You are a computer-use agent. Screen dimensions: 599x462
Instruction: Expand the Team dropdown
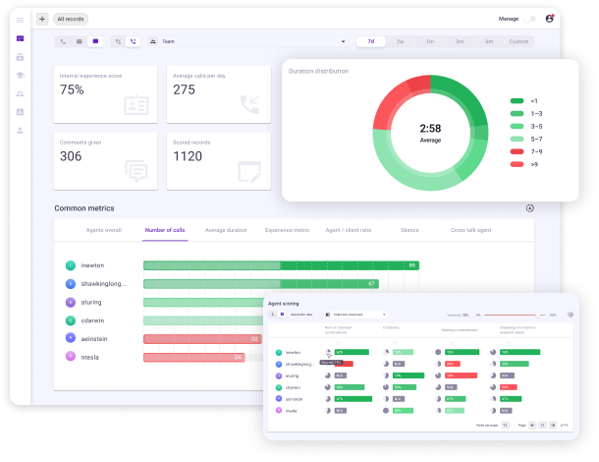(343, 42)
